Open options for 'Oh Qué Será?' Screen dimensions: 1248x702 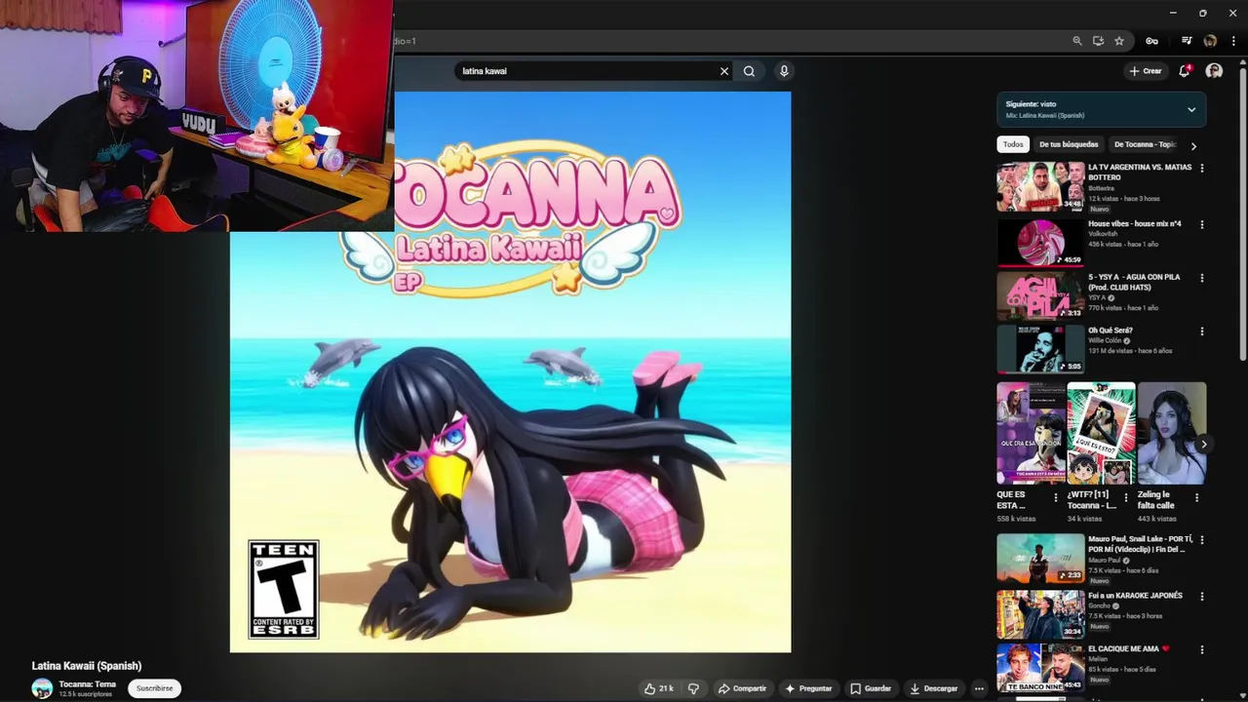pos(1201,331)
